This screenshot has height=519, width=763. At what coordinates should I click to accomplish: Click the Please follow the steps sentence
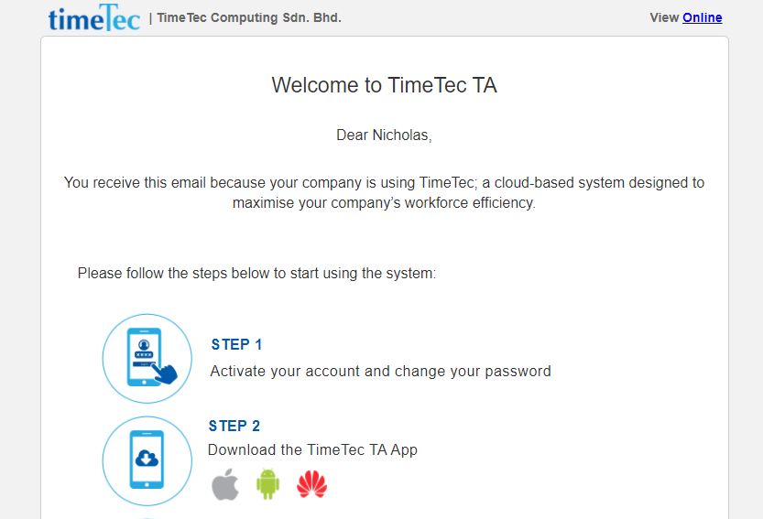point(256,274)
